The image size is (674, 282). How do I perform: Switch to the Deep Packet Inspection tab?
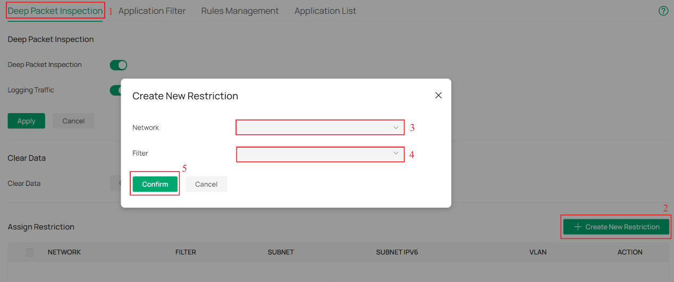pyautogui.click(x=55, y=11)
